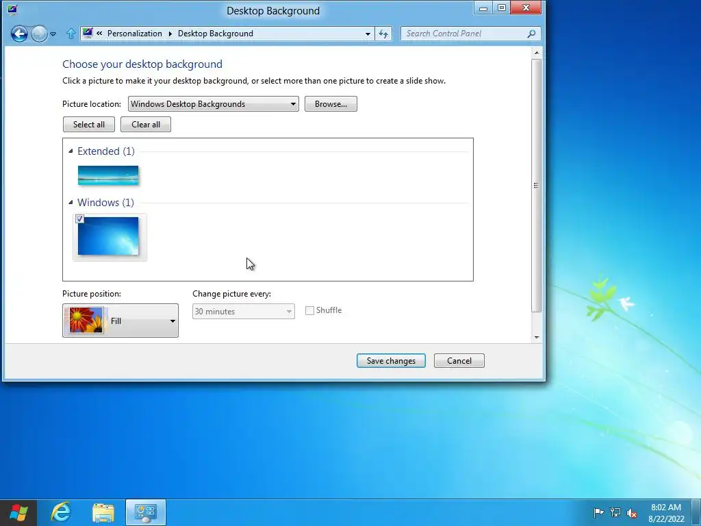Close the Desktop Background window
This screenshot has height=526, width=701.
pos(526,8)
